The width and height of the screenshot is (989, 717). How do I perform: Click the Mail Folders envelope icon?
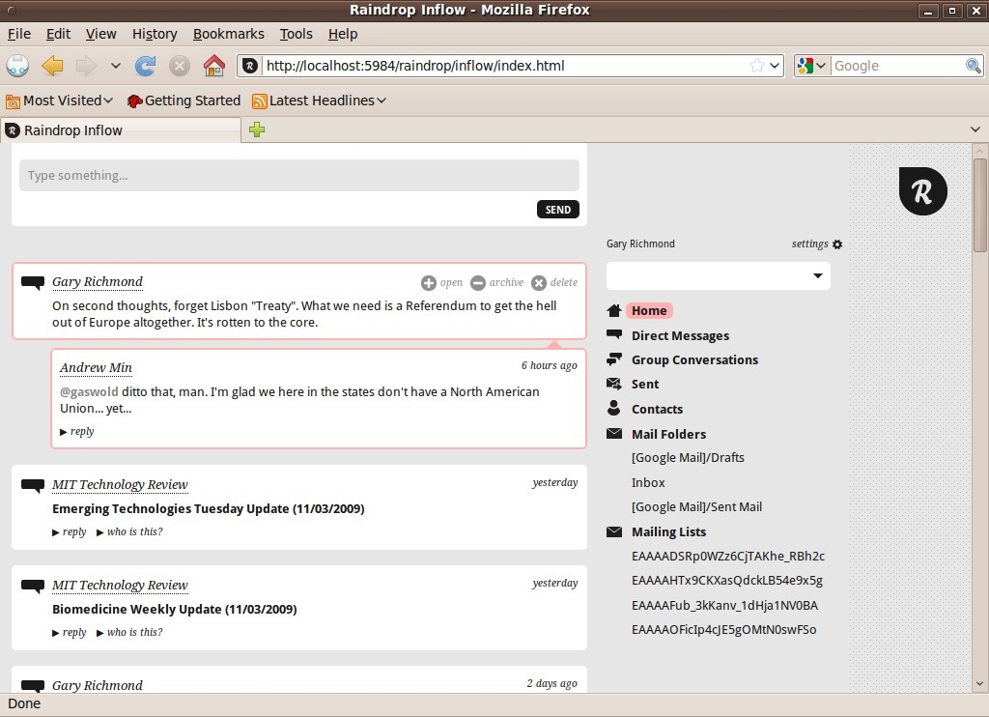pyautogui.click(x=613, y=434)
